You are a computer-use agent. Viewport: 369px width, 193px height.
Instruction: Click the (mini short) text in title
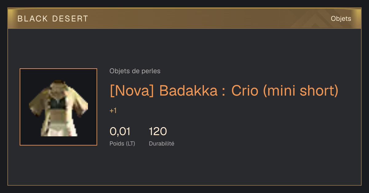(301, 91)
